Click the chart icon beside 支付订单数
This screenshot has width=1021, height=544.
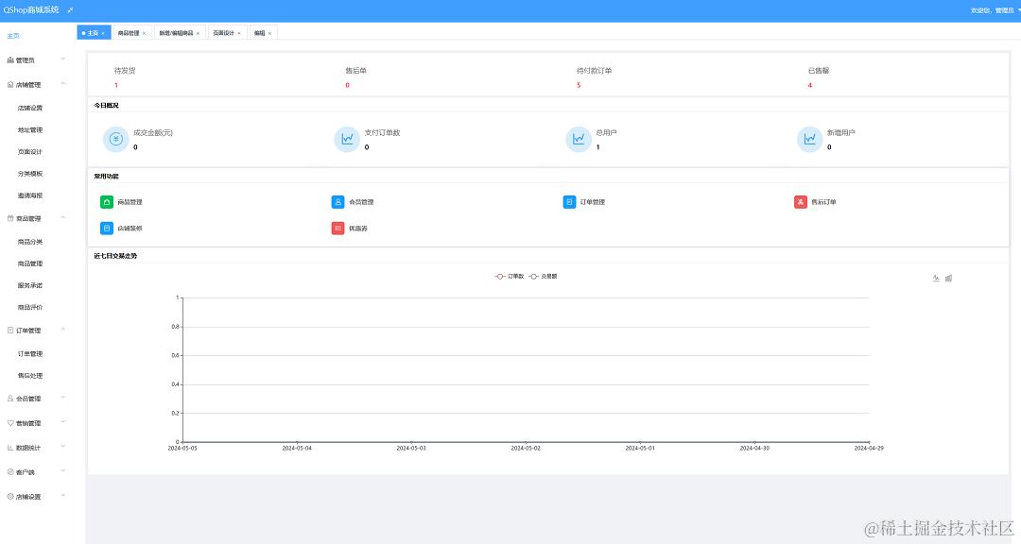347,139
